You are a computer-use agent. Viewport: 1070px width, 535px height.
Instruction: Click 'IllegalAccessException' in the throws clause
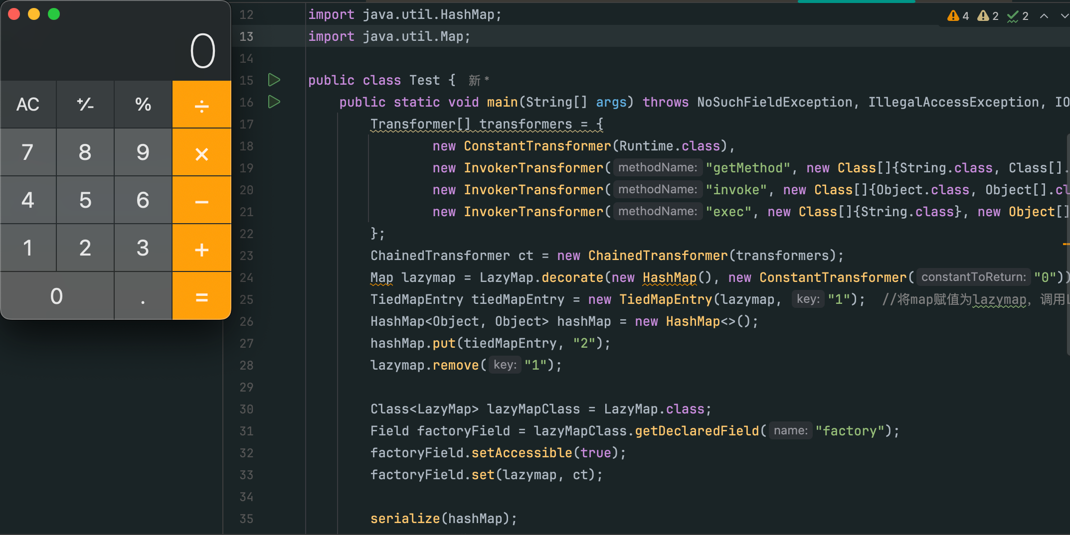[953, 102]
